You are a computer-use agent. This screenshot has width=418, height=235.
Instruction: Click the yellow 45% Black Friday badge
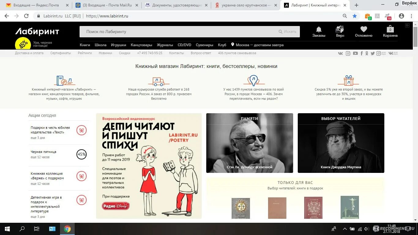click(x=23, y=44)
